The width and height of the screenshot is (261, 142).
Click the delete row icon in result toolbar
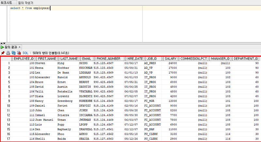point(19,53)
